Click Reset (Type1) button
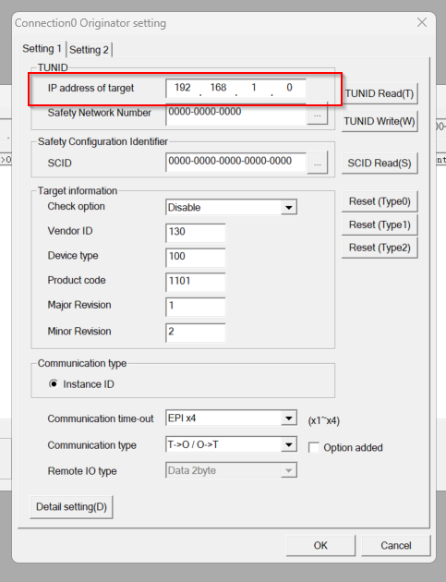This screenshot has height=582, width=446. click(380, 224)
